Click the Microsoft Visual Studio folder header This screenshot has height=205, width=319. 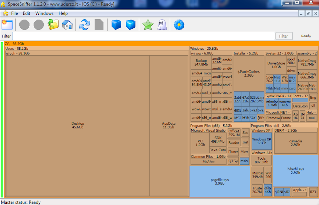click(x=209, y=131)
